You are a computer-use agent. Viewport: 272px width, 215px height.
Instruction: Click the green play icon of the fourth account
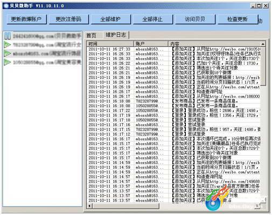pyautogui.click(x=8, y=62)
